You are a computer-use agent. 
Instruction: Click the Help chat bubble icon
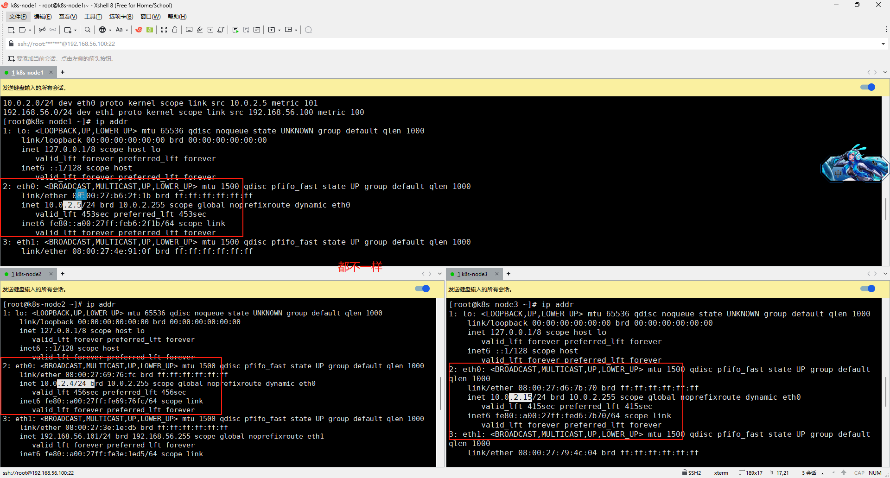(x=308, y=30)
